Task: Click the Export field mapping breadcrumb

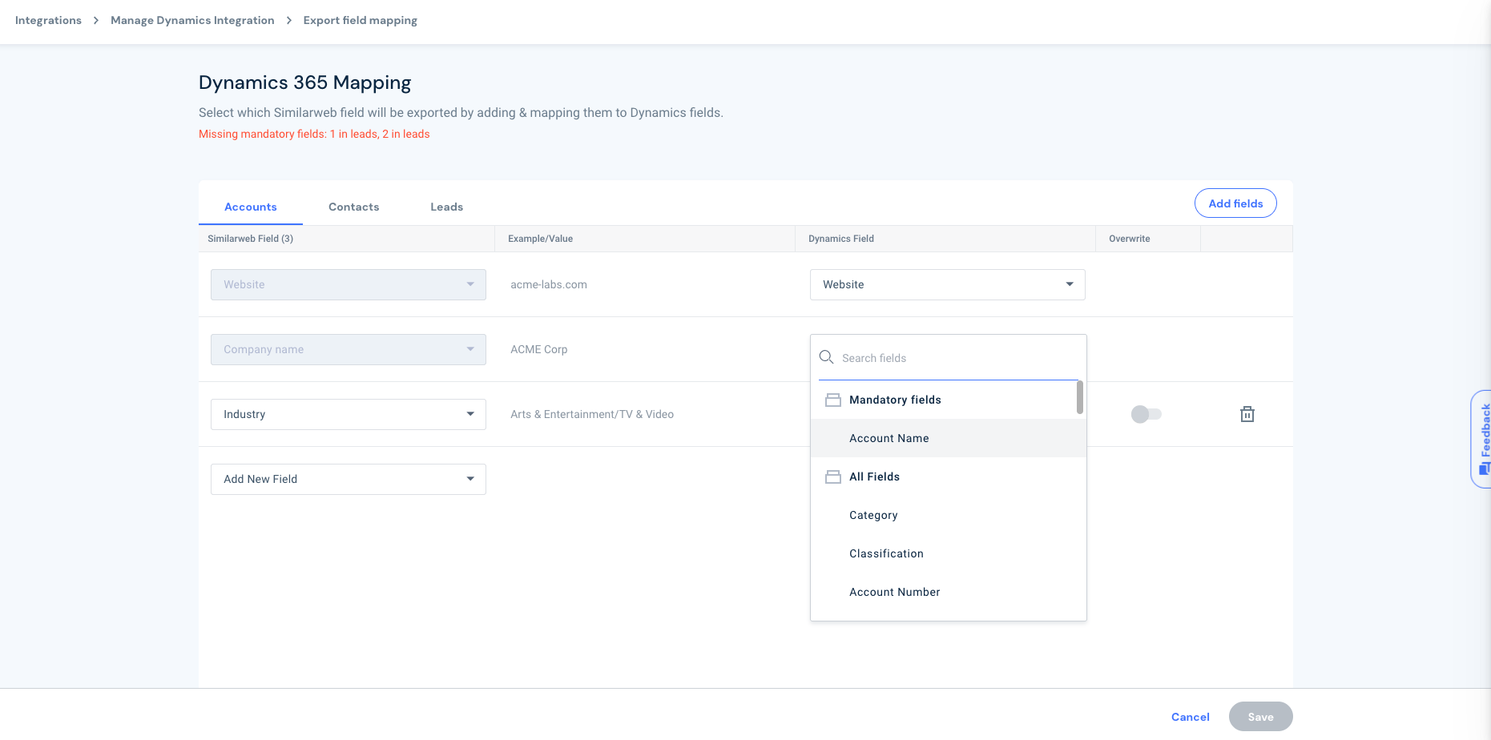Action: click(360, 20)
